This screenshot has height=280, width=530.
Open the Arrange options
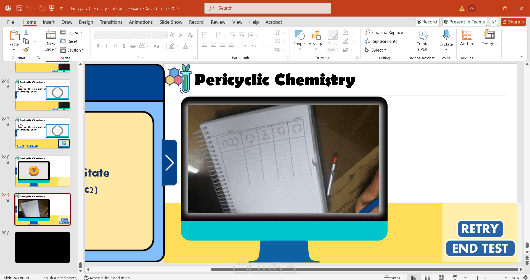pos(316,40)
